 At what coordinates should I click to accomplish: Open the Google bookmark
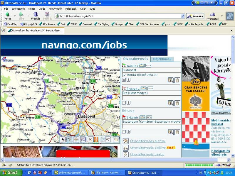(x=117, y=24)
